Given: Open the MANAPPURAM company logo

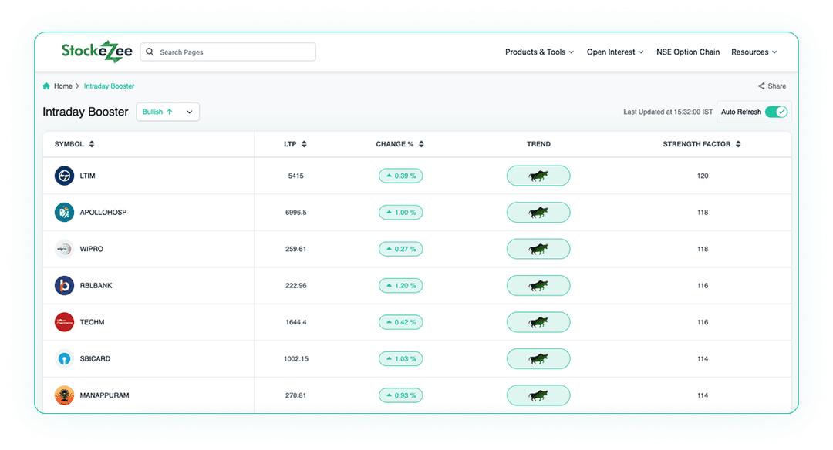Looking at the screenshot, I should [x=64, y=395].
